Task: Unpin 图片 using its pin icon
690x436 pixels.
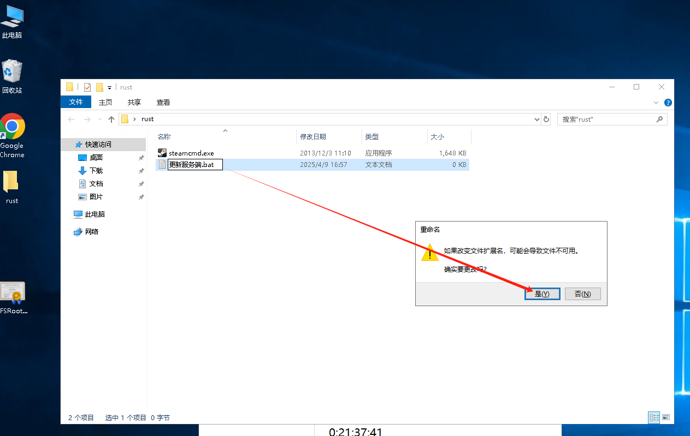Action: point(141,197)
